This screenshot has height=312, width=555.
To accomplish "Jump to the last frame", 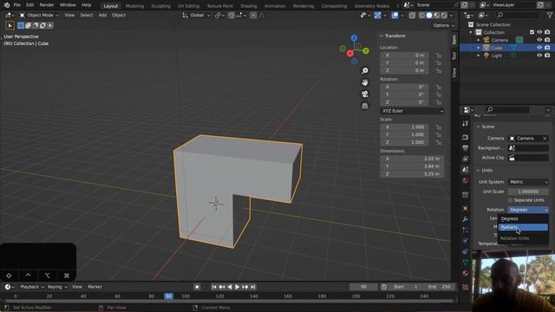I will (x=253, y=287).
